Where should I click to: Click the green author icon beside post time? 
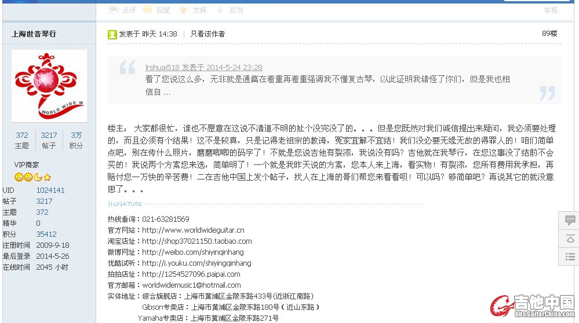click(x=112, y=34)
